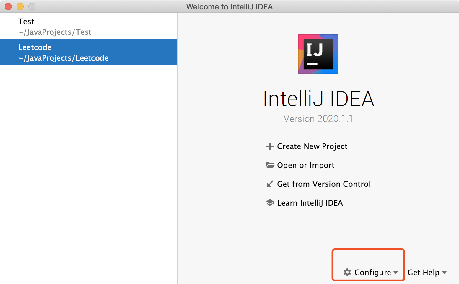The height and width of the screenshot is (284, 459).
Task: Click the graduation cap icon for Learn IntelliJ IDEA
Action: coord(270,203)
